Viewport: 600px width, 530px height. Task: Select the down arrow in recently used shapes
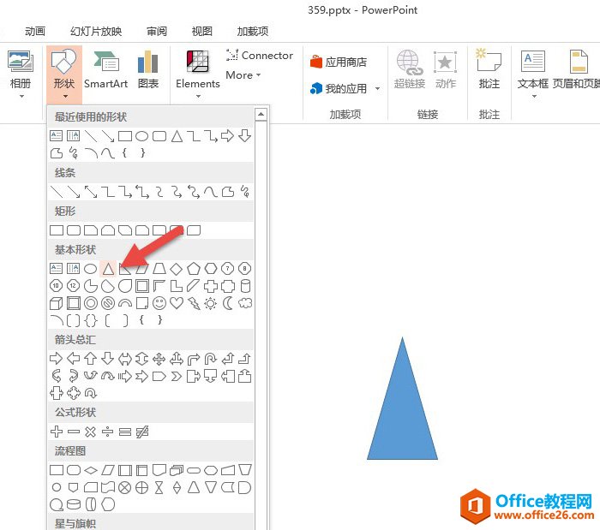click(245, 135)
